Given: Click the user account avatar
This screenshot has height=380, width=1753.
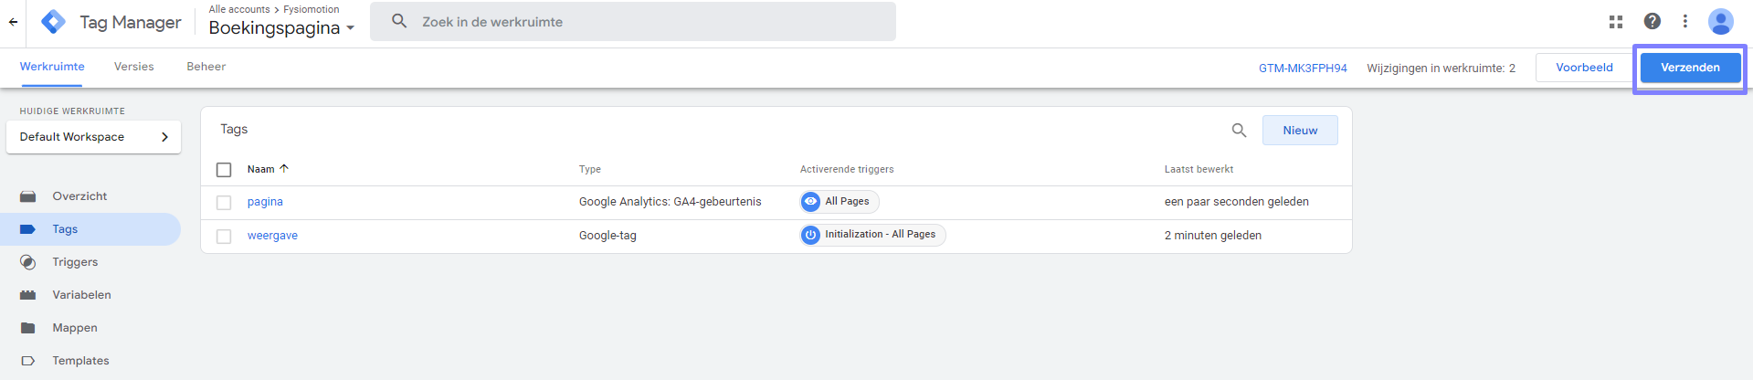Looking at the screenshot, I should (1721, 21).
